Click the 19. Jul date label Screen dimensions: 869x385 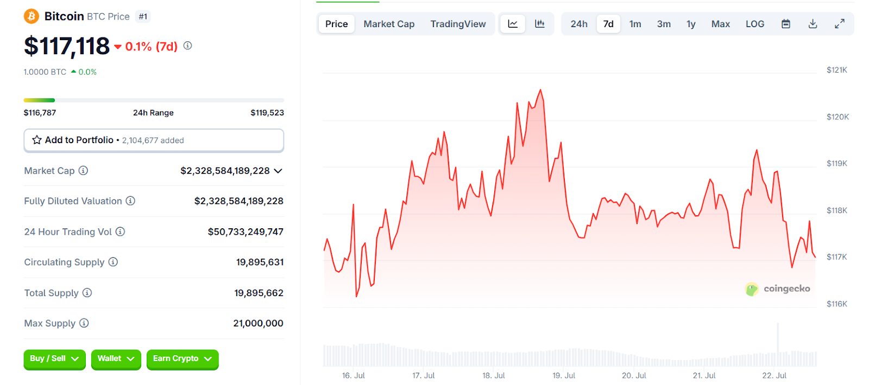pos(564,375)
